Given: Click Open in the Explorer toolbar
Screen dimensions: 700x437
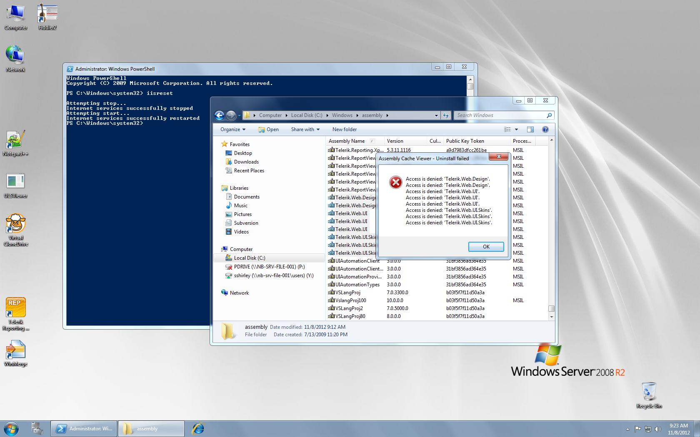Looking at the screenshot, I should [268, 129].
